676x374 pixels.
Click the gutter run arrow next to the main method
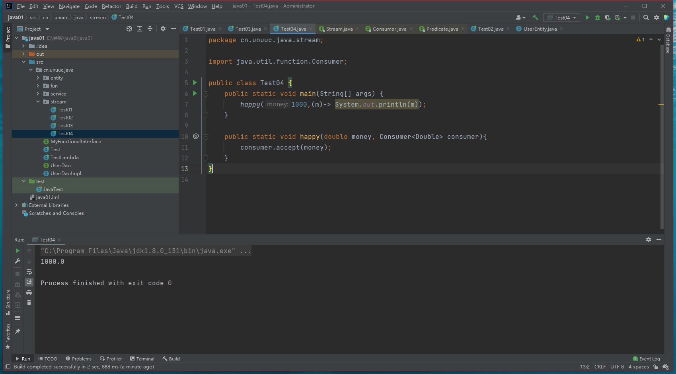(x=195, y=93)
